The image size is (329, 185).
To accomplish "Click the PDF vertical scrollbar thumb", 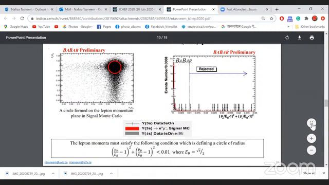I will 326,103.
